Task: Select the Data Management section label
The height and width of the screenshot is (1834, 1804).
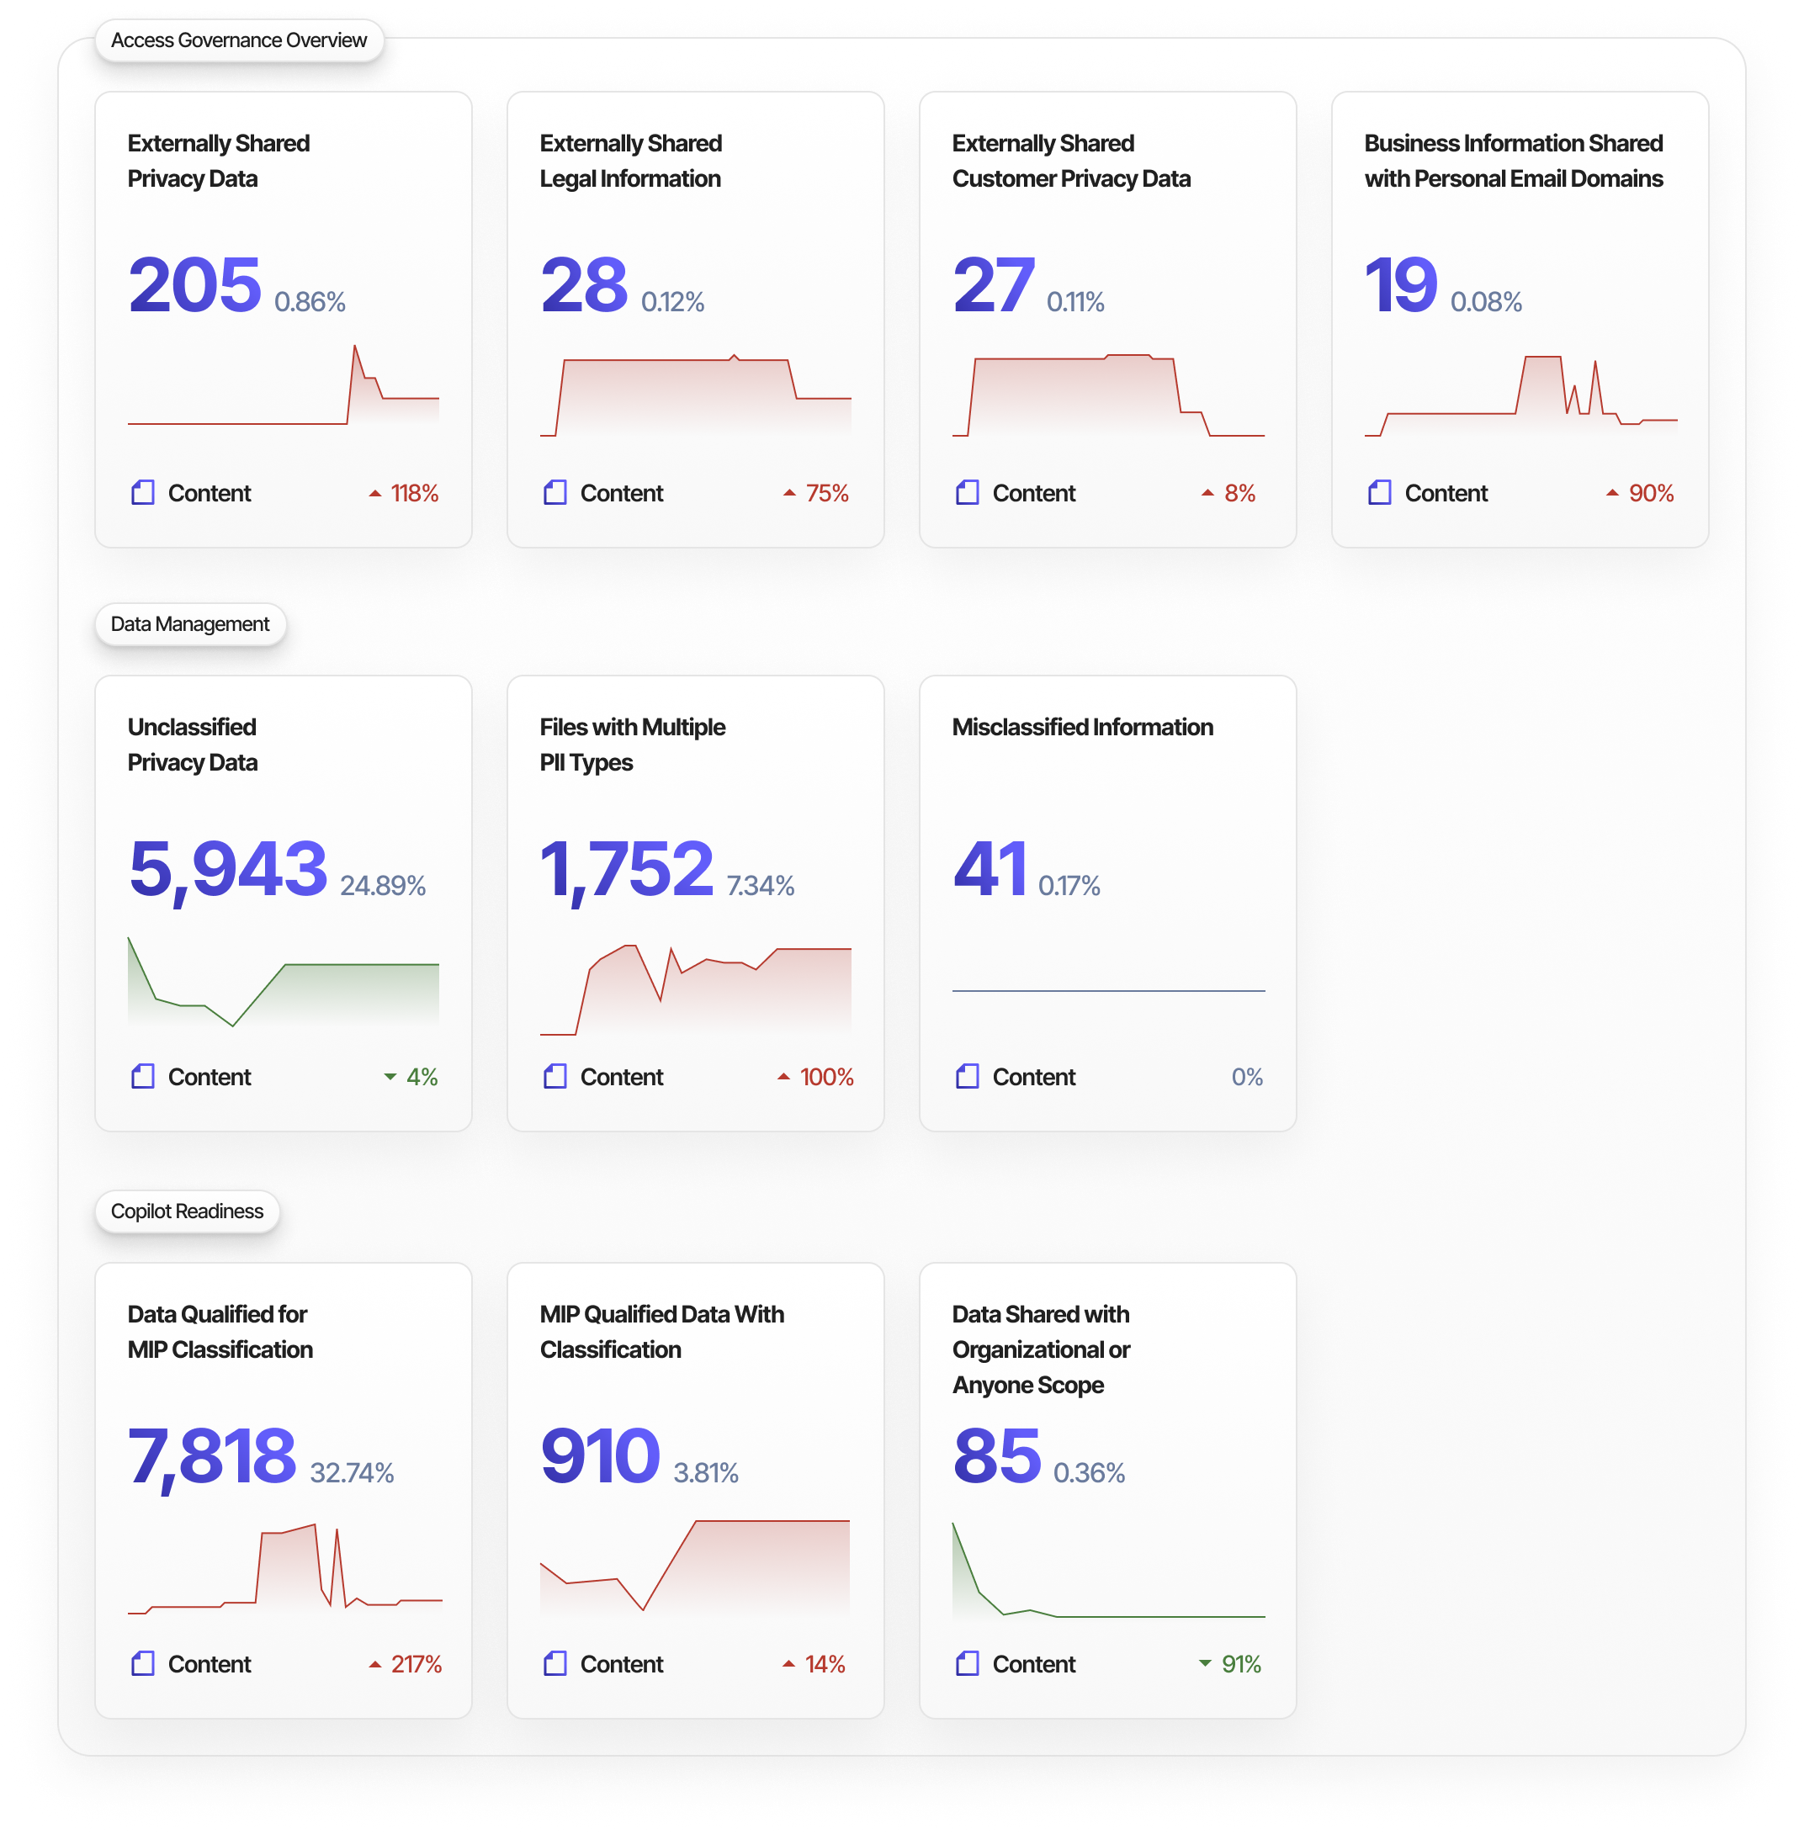Action: (x=190, y=624)
